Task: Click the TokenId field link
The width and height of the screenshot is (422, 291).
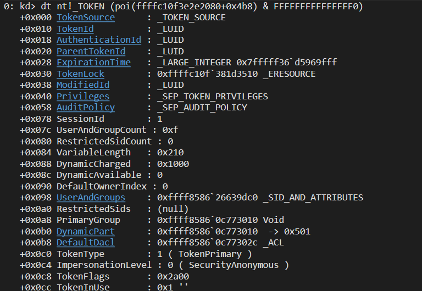Action: (x=75, y=29)
